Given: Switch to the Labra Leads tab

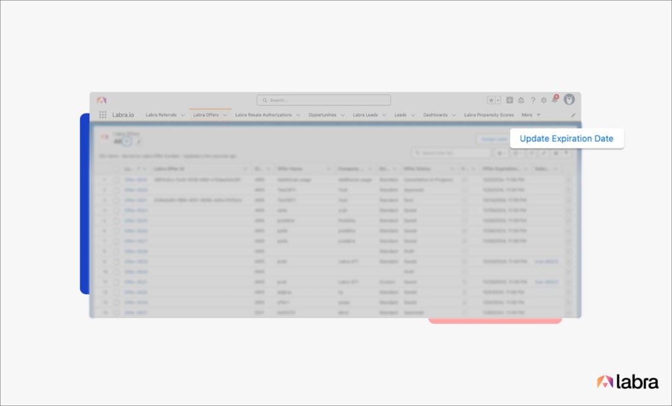Looking at the screenshot, I should [365, 115].
